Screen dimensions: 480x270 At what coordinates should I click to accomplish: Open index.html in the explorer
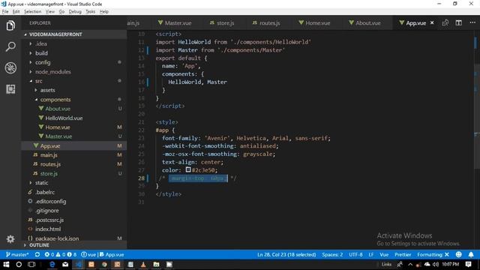tap(48, 229)
